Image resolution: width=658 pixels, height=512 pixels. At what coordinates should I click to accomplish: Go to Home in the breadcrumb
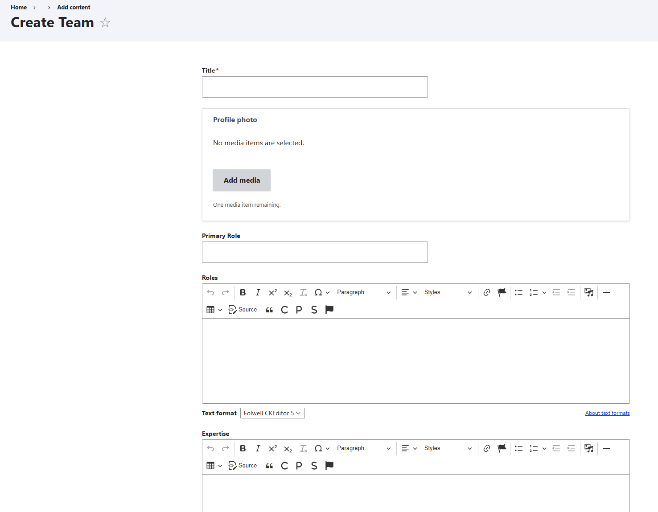pos(19,7)
